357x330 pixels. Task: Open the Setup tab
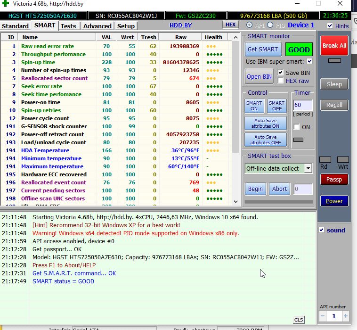(x=126, y=26)
